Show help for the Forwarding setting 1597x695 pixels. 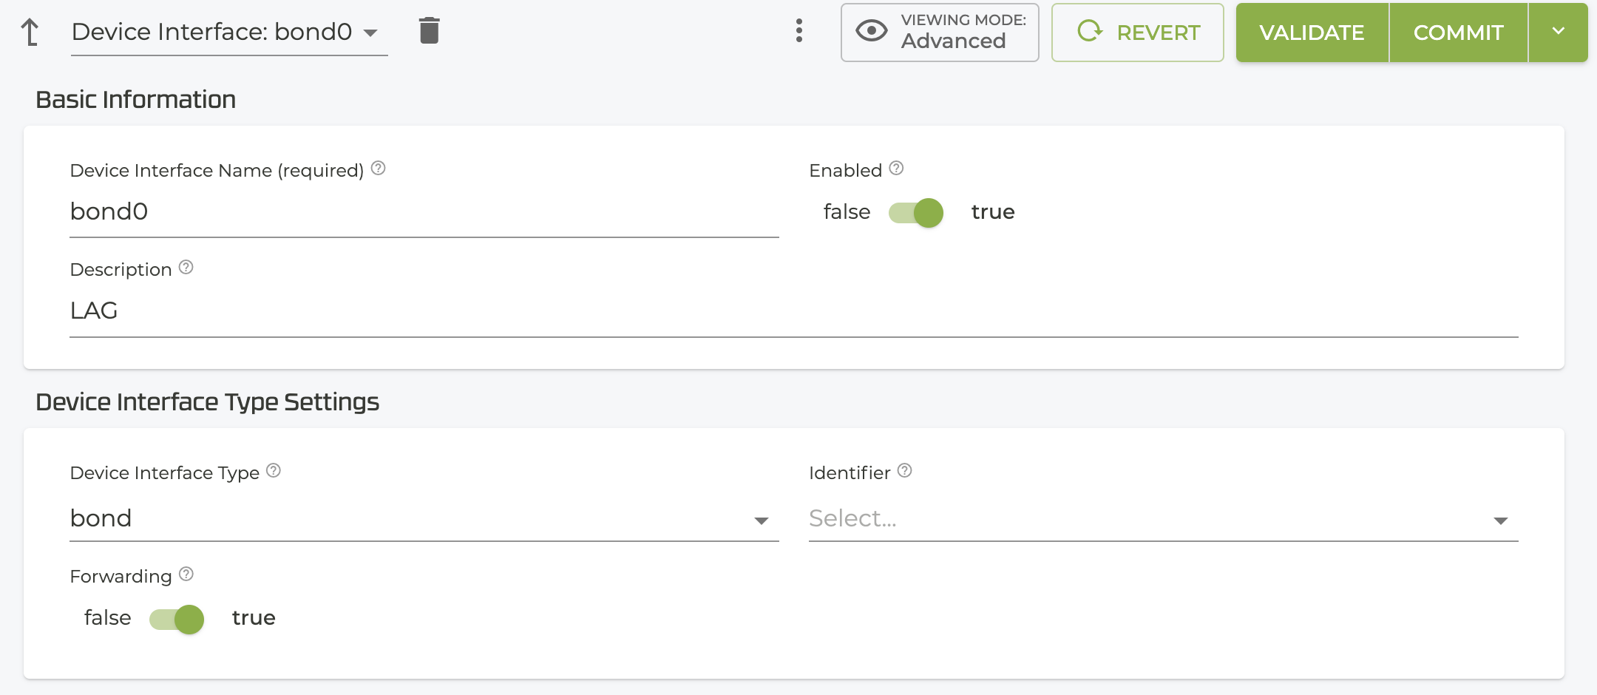(186, 574)
